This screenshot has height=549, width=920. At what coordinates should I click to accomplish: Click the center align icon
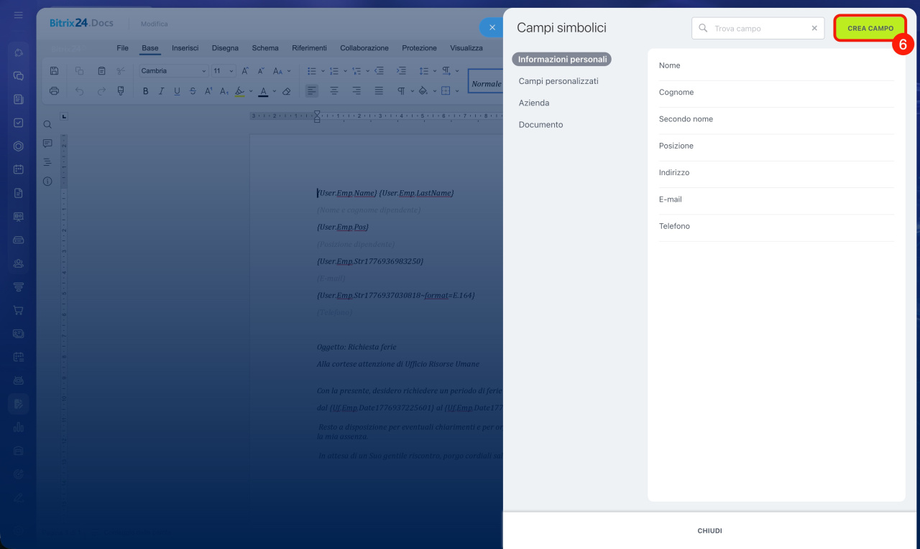(x=334, y=91)
